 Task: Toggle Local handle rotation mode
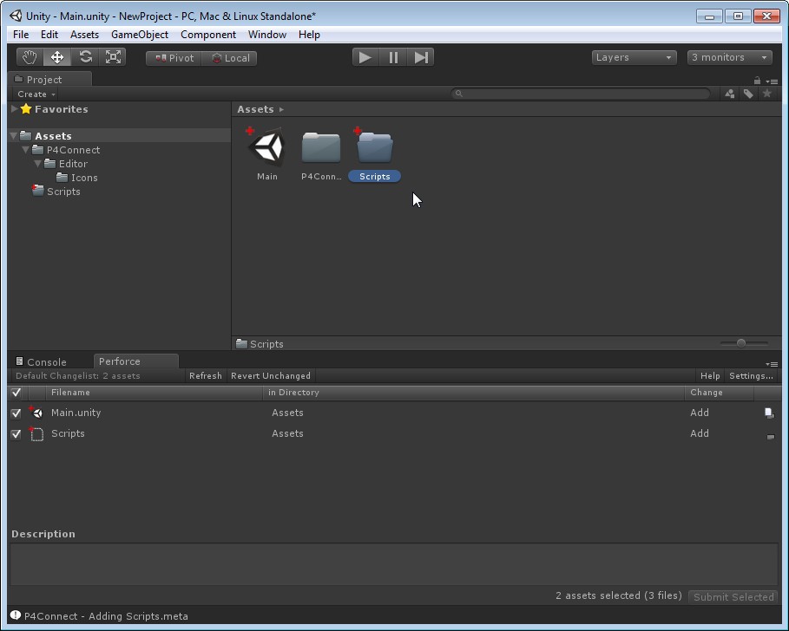tap(229, 58)
